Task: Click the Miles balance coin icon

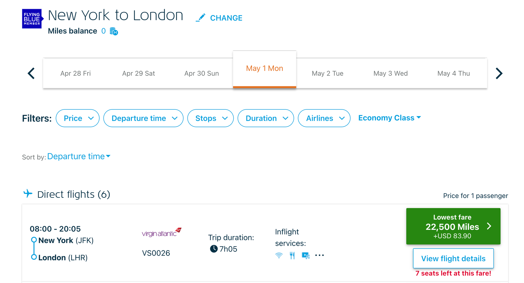Action: pos(114,31)
